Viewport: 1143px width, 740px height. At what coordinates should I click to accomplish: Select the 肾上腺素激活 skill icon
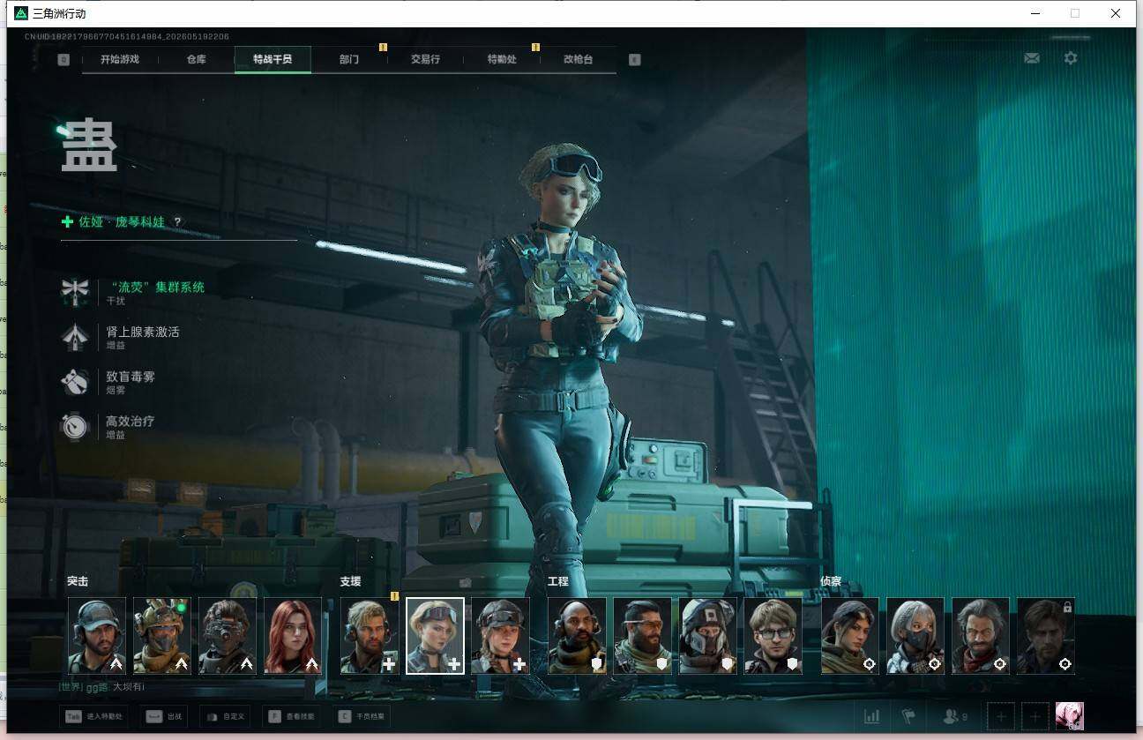point(75,337)
